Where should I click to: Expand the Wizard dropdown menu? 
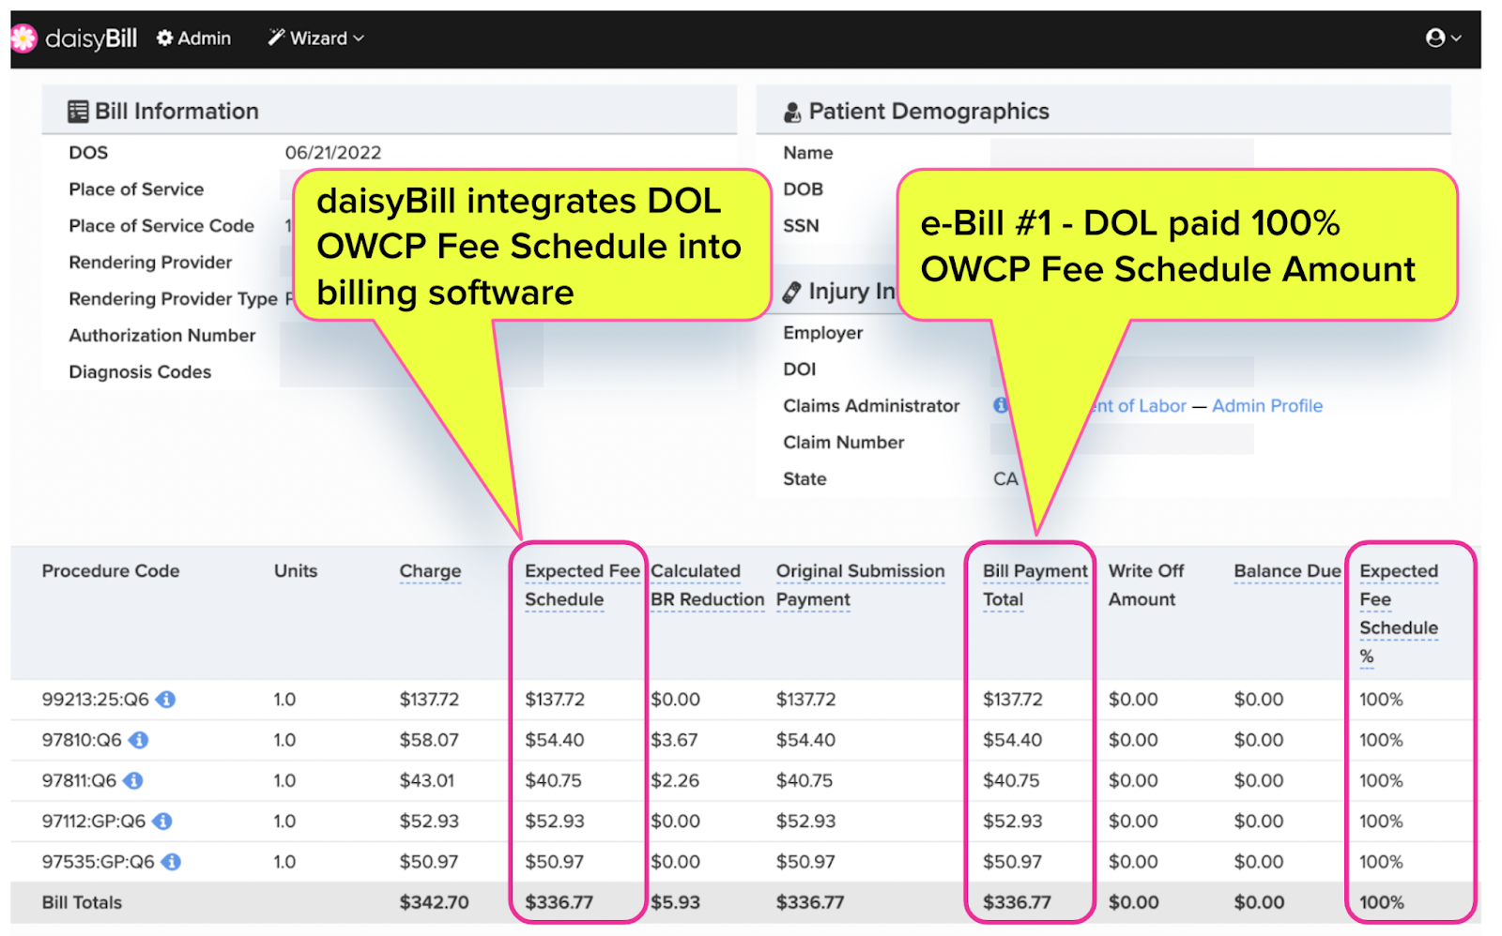pyautogui.click(x=316, y=38)
